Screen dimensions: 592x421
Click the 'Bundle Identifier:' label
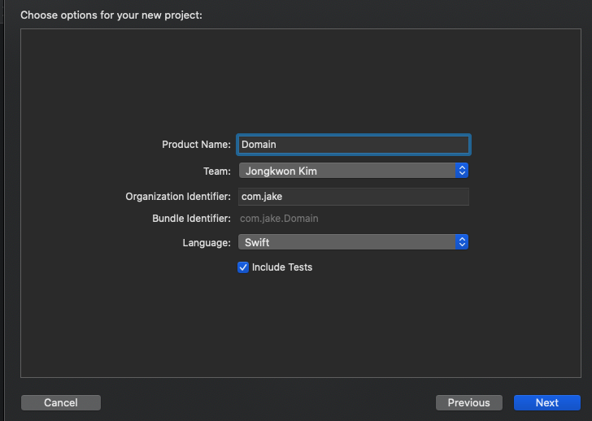tap(191, 219)
